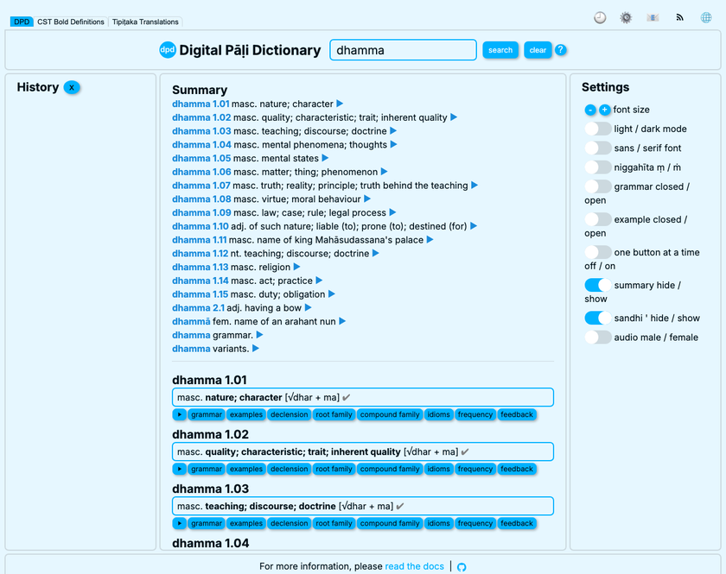The height and width of the screenshot is (574, 726).
Task: Jump to dhamma 1.10 via summary arrow
Action: [474, 226]
